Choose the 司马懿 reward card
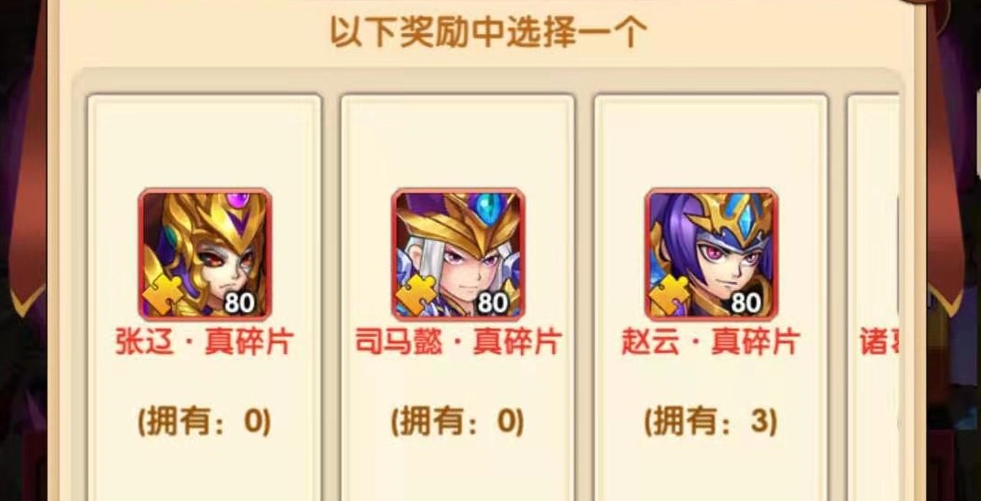The height and width of the screenshot is (501, 981). coord(458,297)
